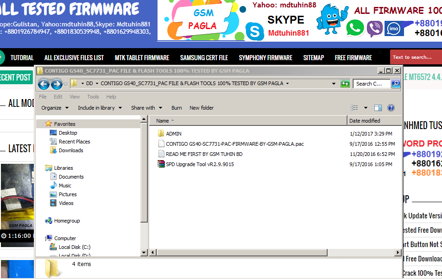
Task: Select the CONTIGO GS40 .pac firmware file
Action: 235,144
